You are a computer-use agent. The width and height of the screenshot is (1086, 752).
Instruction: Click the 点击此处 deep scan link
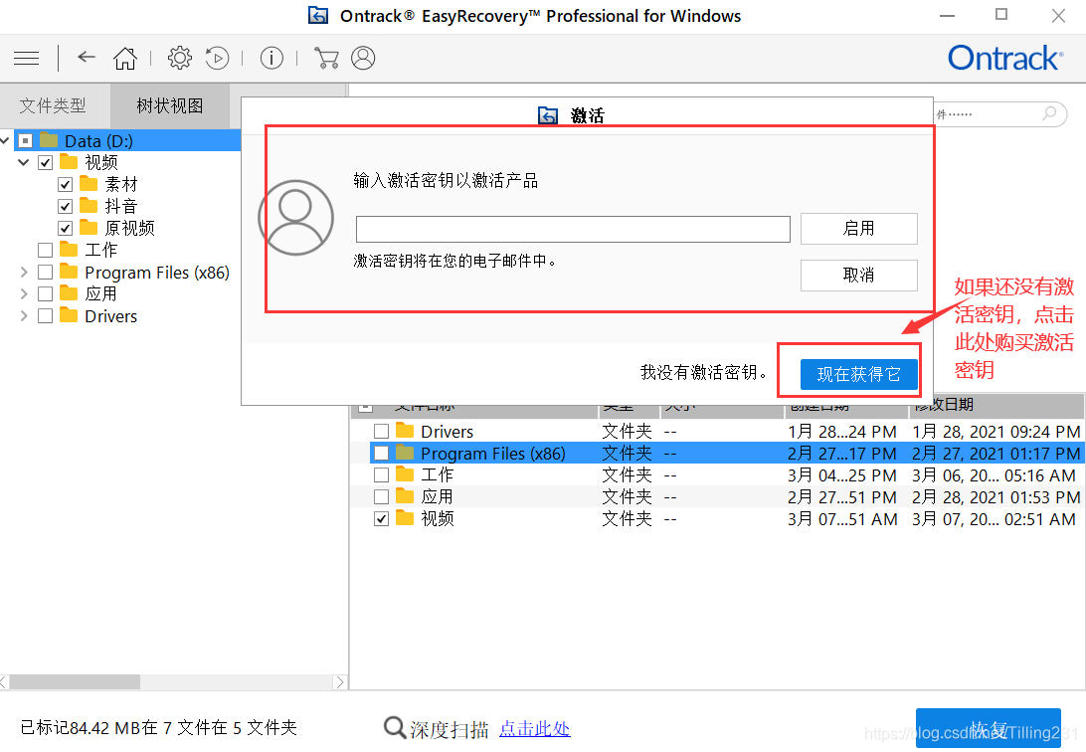pos(535,729)
